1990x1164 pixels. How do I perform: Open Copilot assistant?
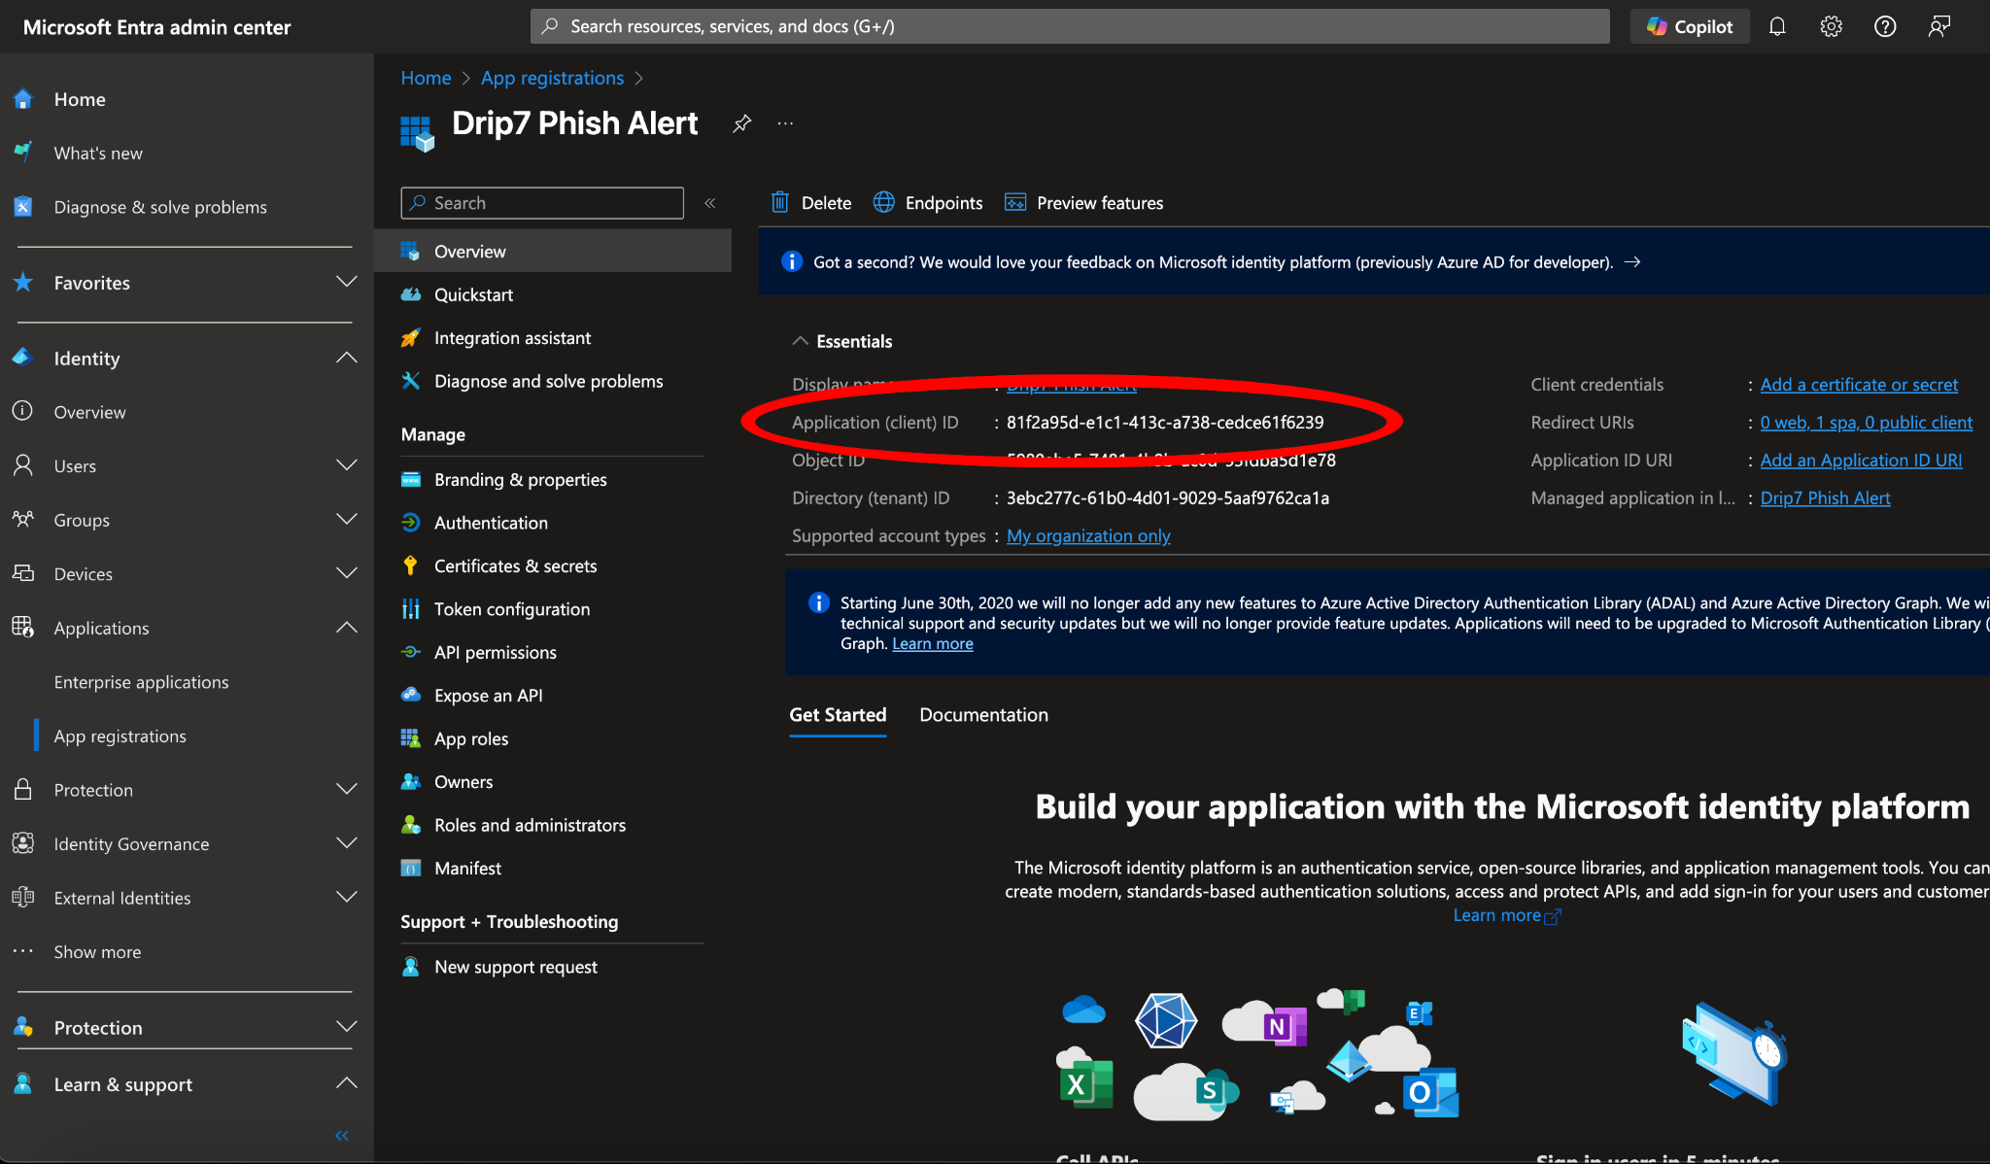tap(1690, 26)
